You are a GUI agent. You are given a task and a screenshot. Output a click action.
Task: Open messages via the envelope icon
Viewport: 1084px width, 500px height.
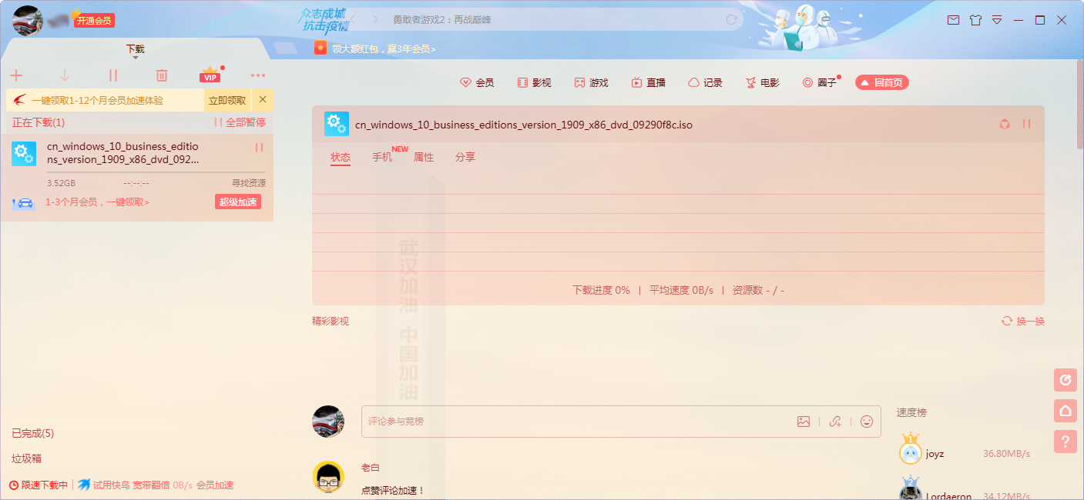tap(953, 20)
